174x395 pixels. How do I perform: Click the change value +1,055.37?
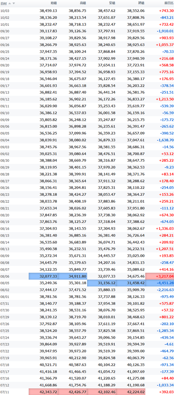click(165, 45)
